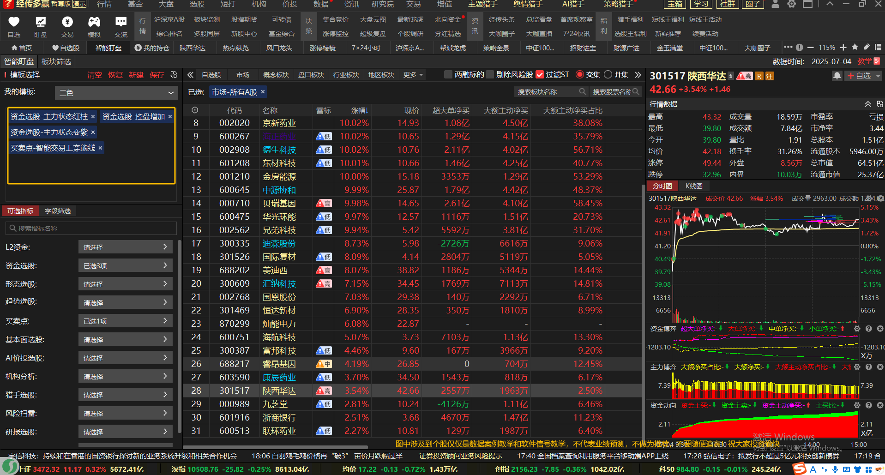Close the 资金动向 indicator panel

pyautogui.click(x=880, y=405)
